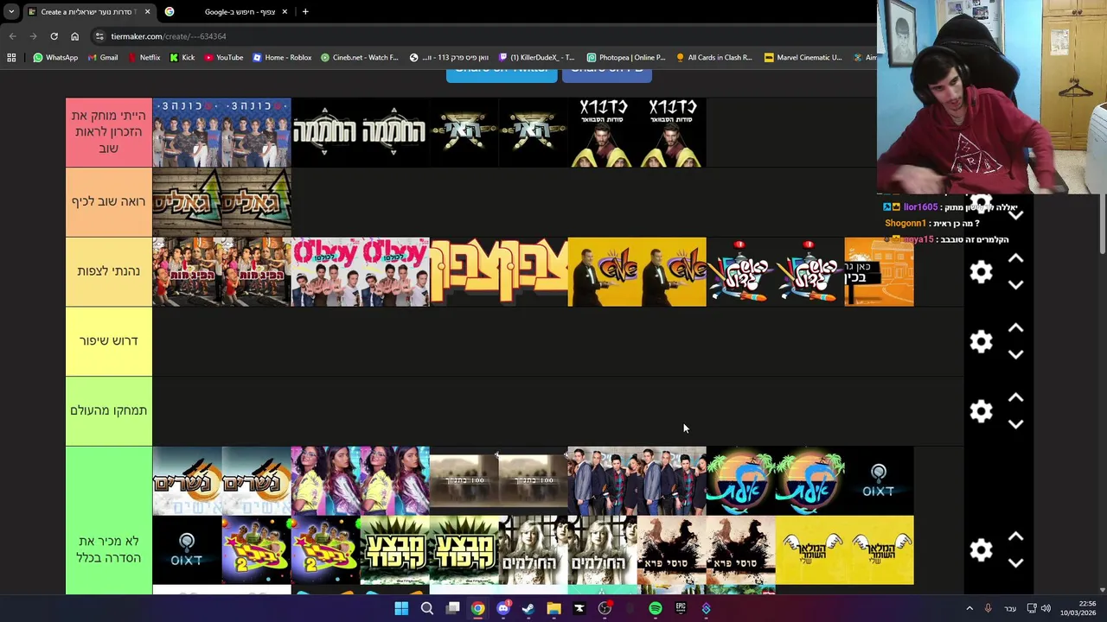
Task: Open the YouTube bookmark
Action: coord(224,58)
